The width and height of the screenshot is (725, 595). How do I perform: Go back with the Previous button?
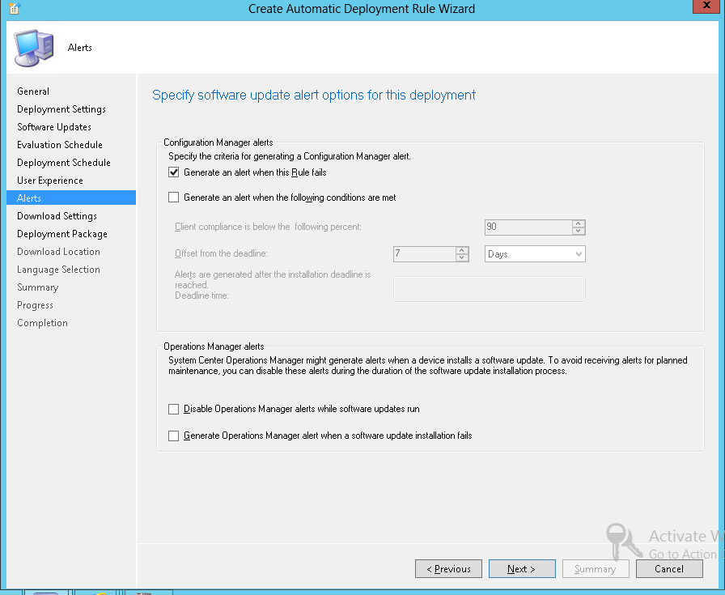pos(448,569)
